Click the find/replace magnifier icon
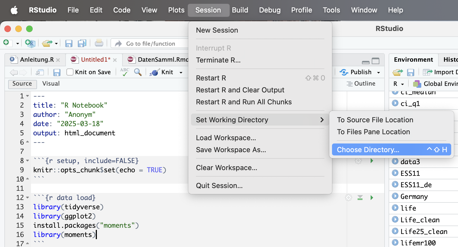 (x=138, y=72)
